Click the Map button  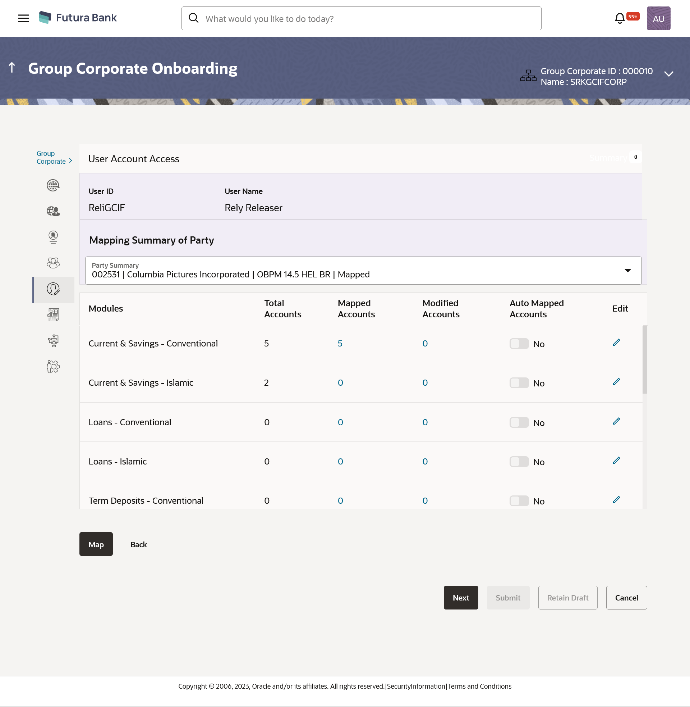[x=96, y=544]
